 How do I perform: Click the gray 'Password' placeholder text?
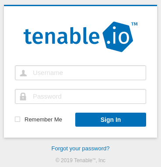click(47, 96)
